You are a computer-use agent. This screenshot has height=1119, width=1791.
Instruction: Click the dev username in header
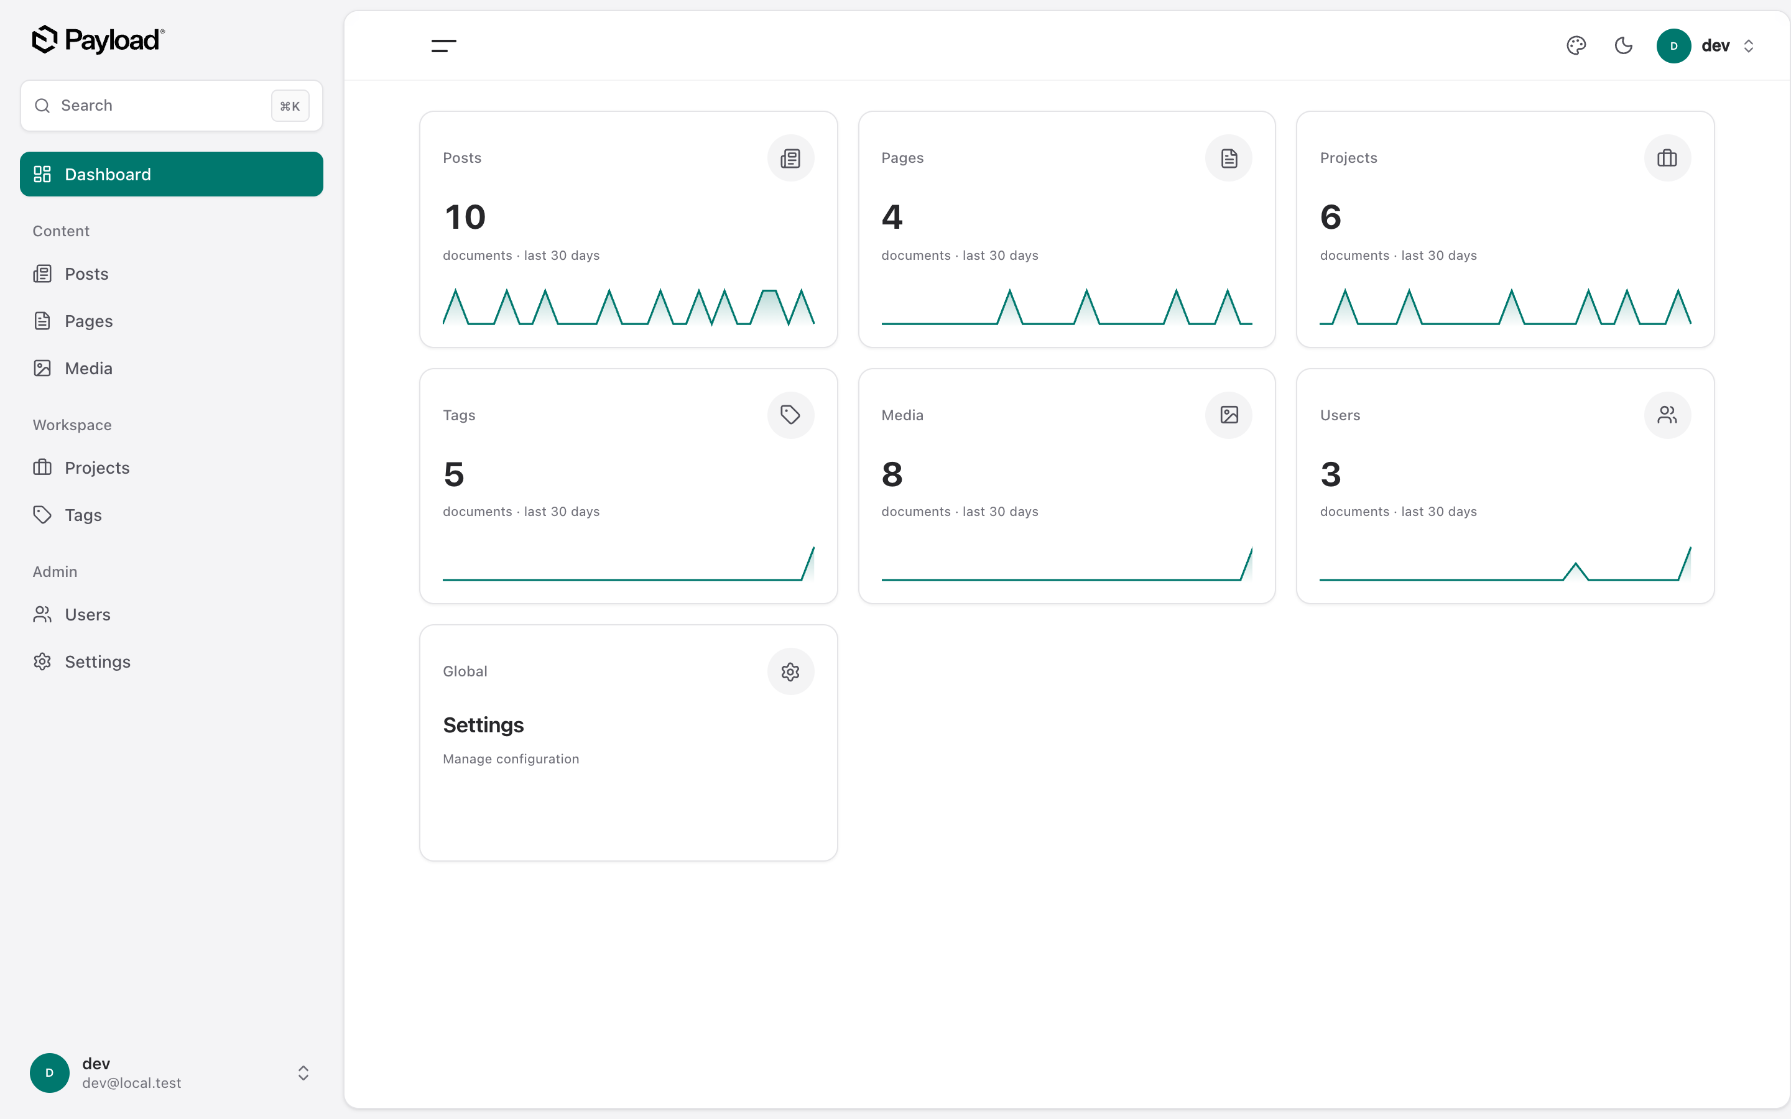pyautogui.click(x=1715, y=46)
